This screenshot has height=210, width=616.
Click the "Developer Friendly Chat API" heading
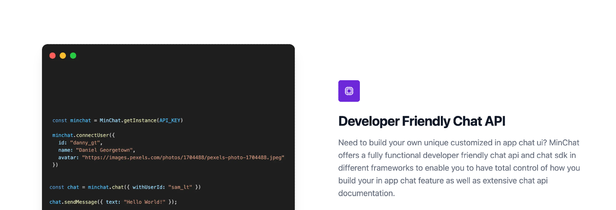tap(422, 121)
